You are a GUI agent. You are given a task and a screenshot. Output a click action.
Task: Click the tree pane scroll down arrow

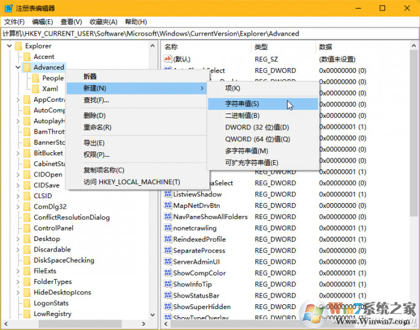point(153,315)
